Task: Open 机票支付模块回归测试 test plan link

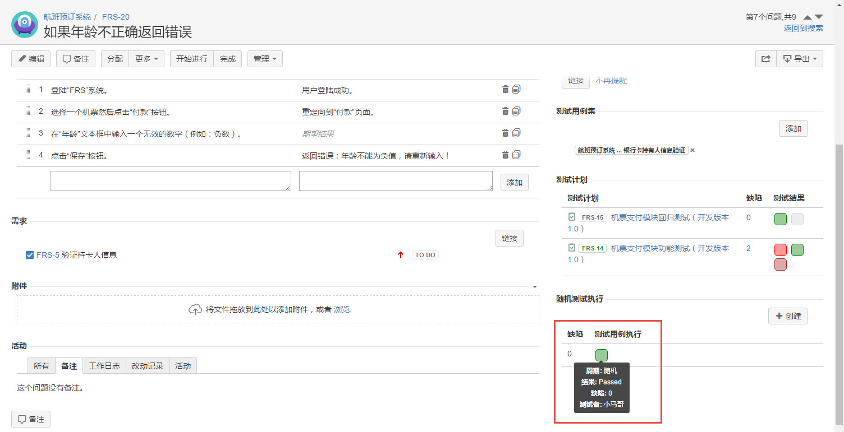Action: [x=648, y=223]
